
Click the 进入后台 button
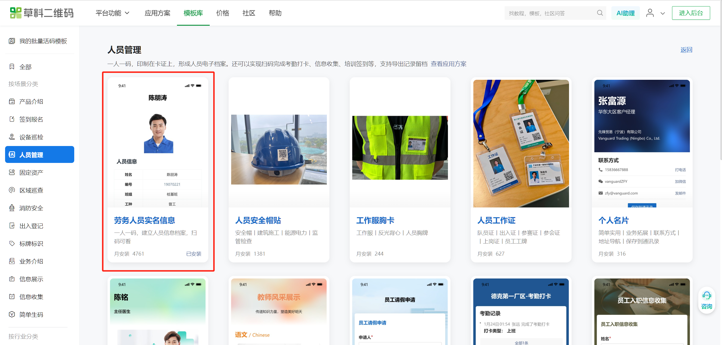tap(691, 13)
